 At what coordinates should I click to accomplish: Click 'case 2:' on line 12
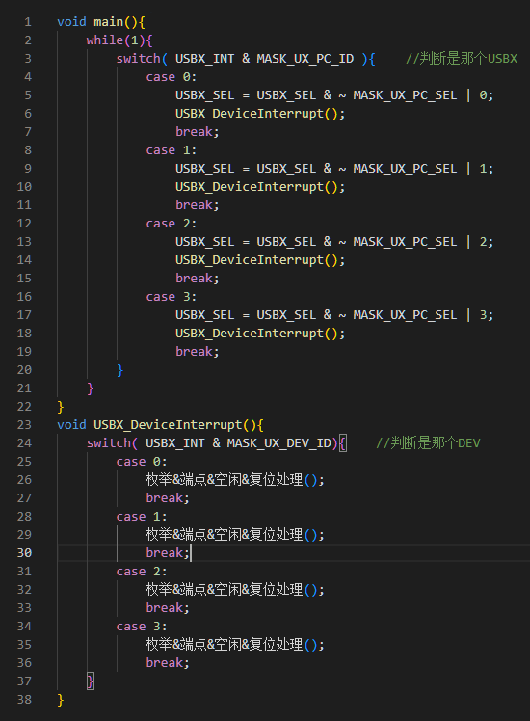(172, 224)
